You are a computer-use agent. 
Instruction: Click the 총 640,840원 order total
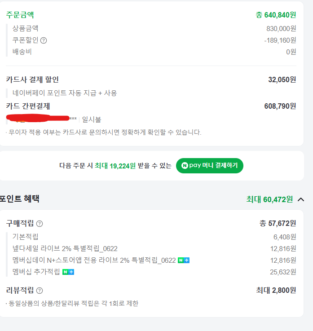pos(276,15)
